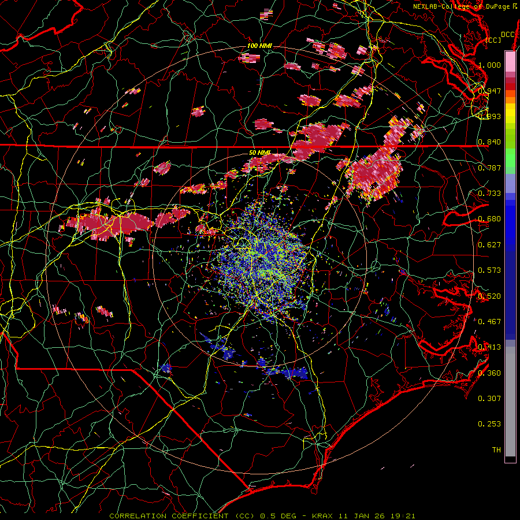Click the Correlation Coefficient KRAX caption
This screenshot has width=520, height=520.
tap(262, 516)
